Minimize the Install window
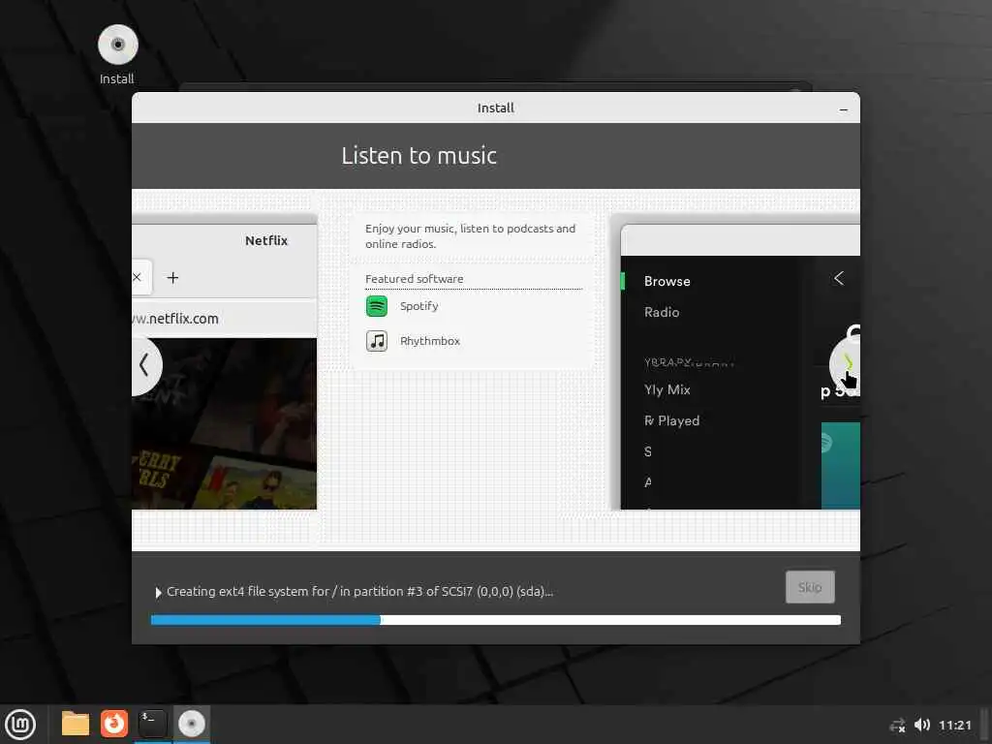The image size is (992, 744). 844,108
